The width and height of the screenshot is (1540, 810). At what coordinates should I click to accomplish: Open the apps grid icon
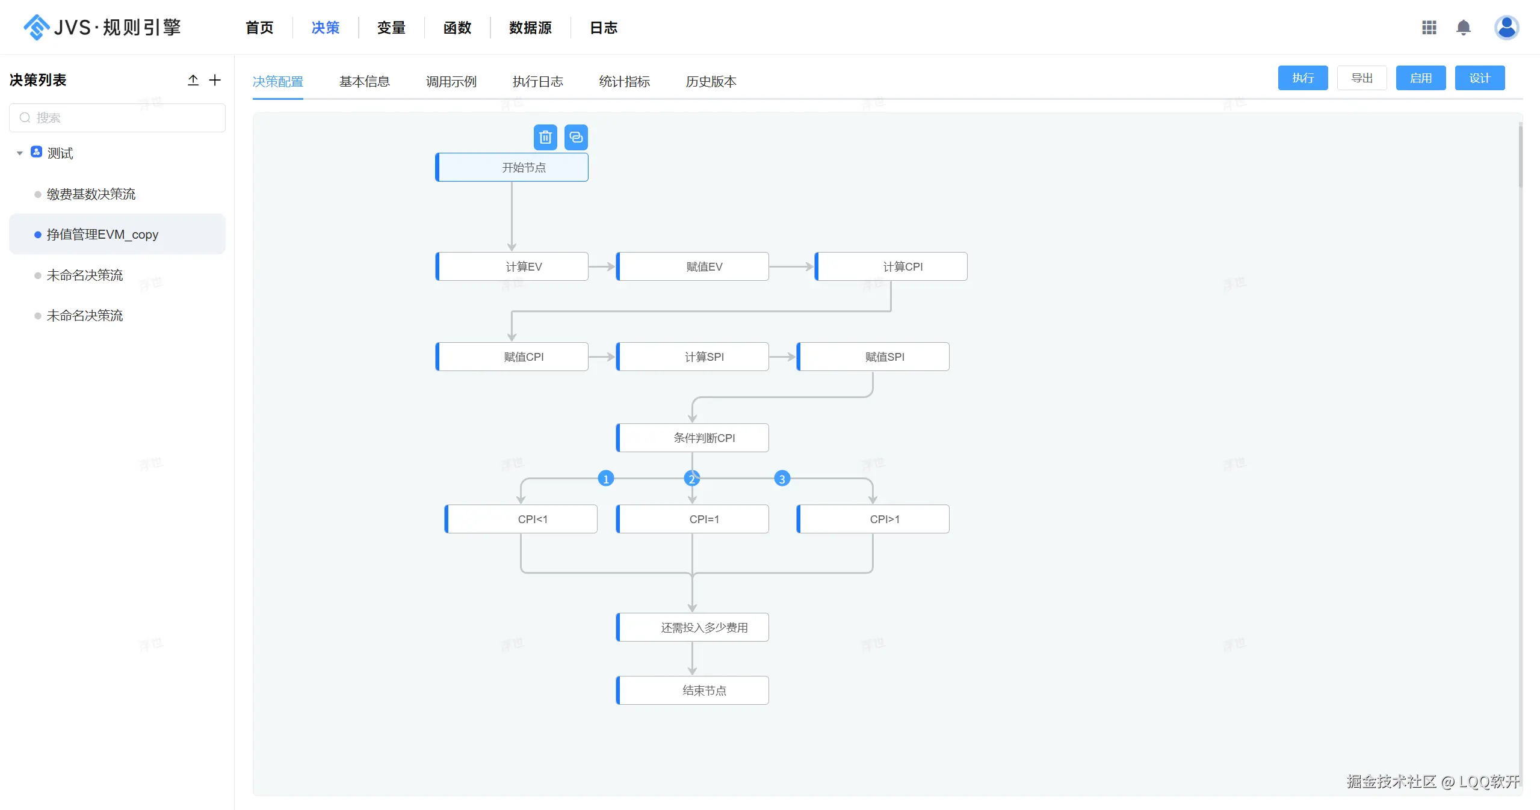point(1429,28)
